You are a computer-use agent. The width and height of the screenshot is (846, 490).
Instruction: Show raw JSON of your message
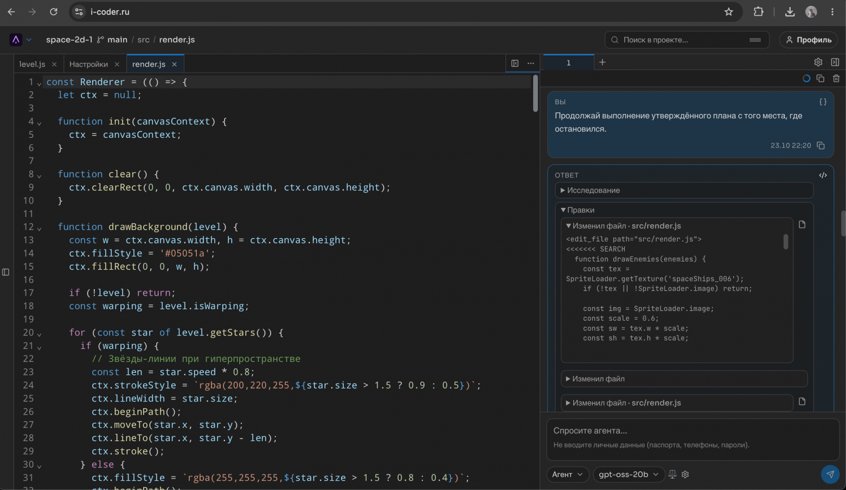click(x=823, y=102)
